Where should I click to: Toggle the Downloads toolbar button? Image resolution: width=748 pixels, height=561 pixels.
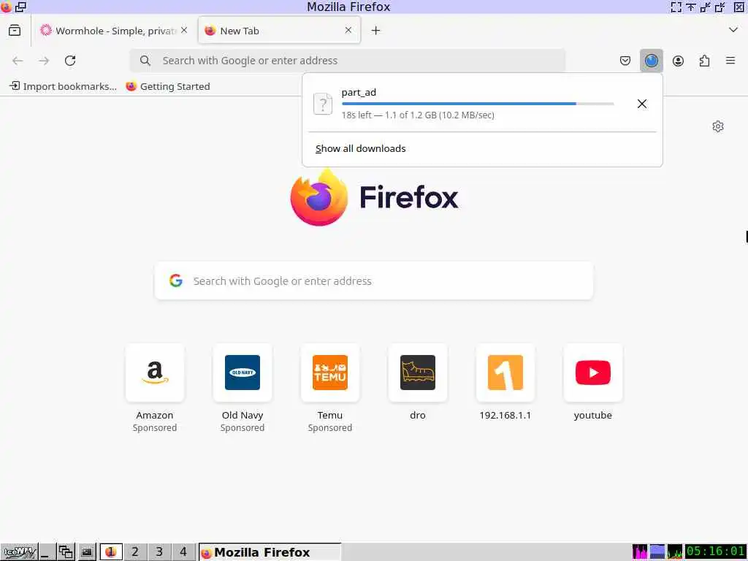[651, 61]
